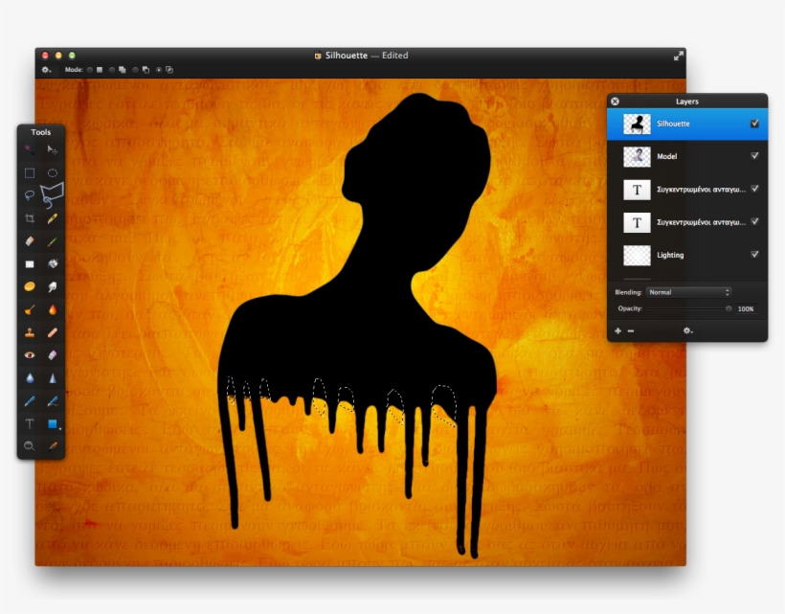Remove selected layer with the minus button
The height and width of the screenshot is (614, 785).
pos(631,331)
